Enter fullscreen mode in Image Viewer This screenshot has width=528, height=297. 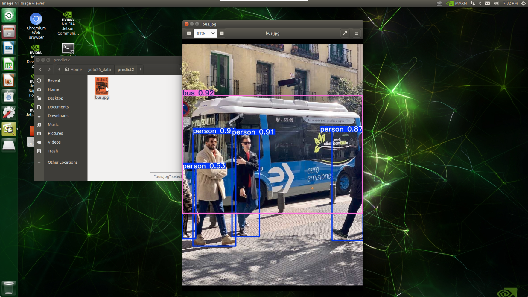point(345,33)
